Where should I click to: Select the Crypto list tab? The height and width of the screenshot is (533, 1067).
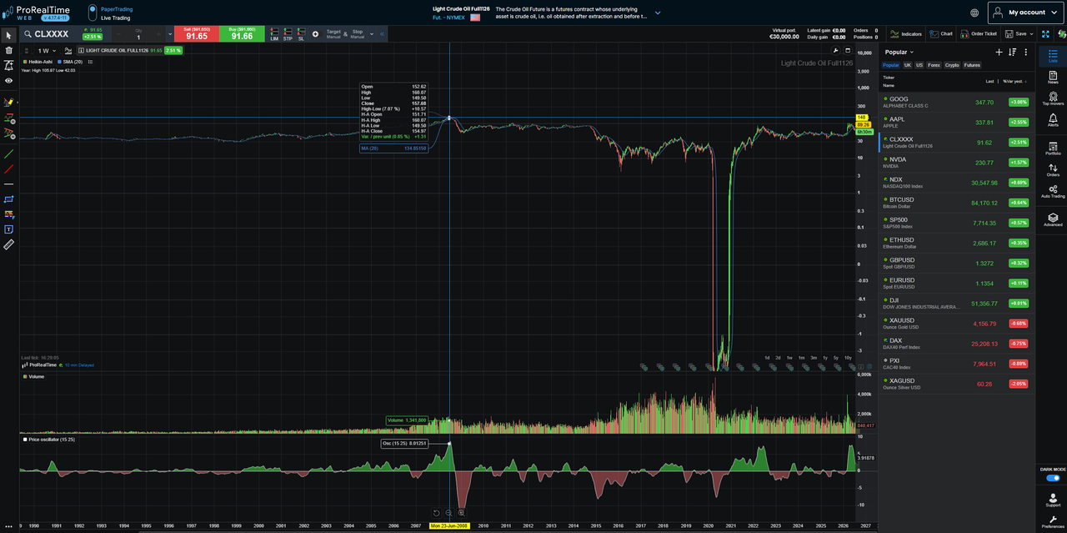[x=952, y=65]
